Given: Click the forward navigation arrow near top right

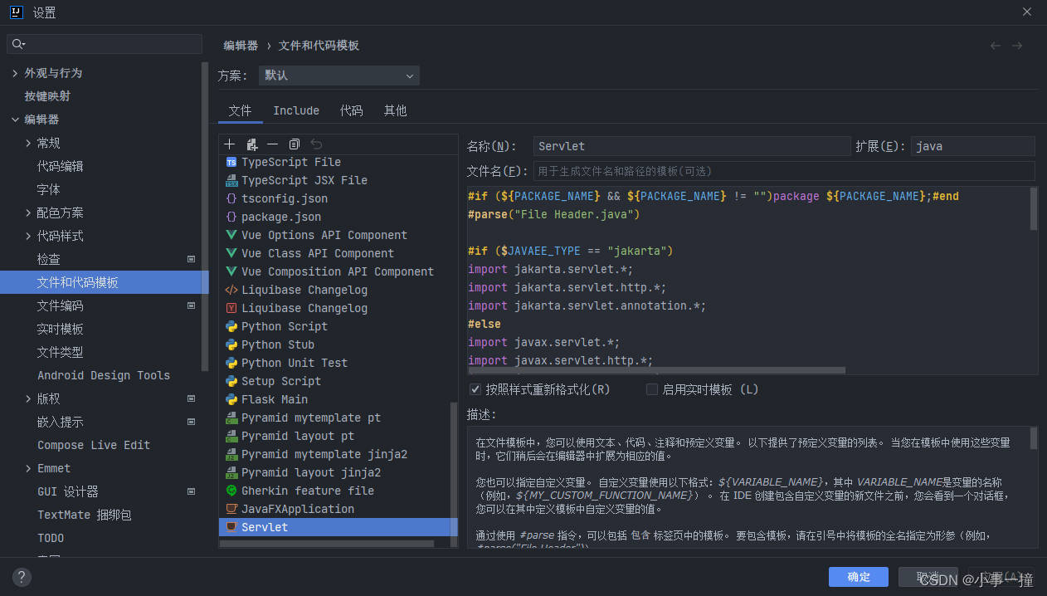Looking at the screenshot, I should [x=1018, y=46].
